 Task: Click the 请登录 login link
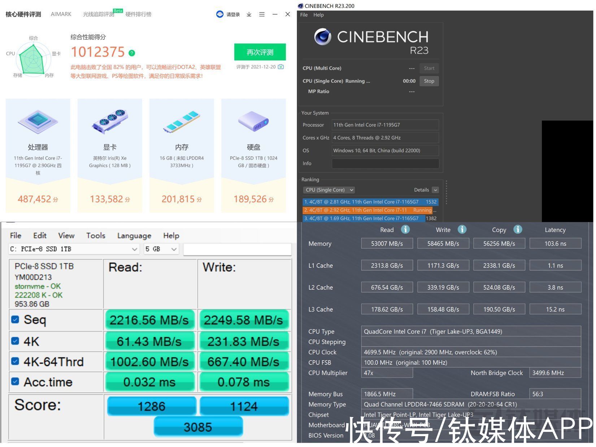pyautogui.click(x=233, y=14)
